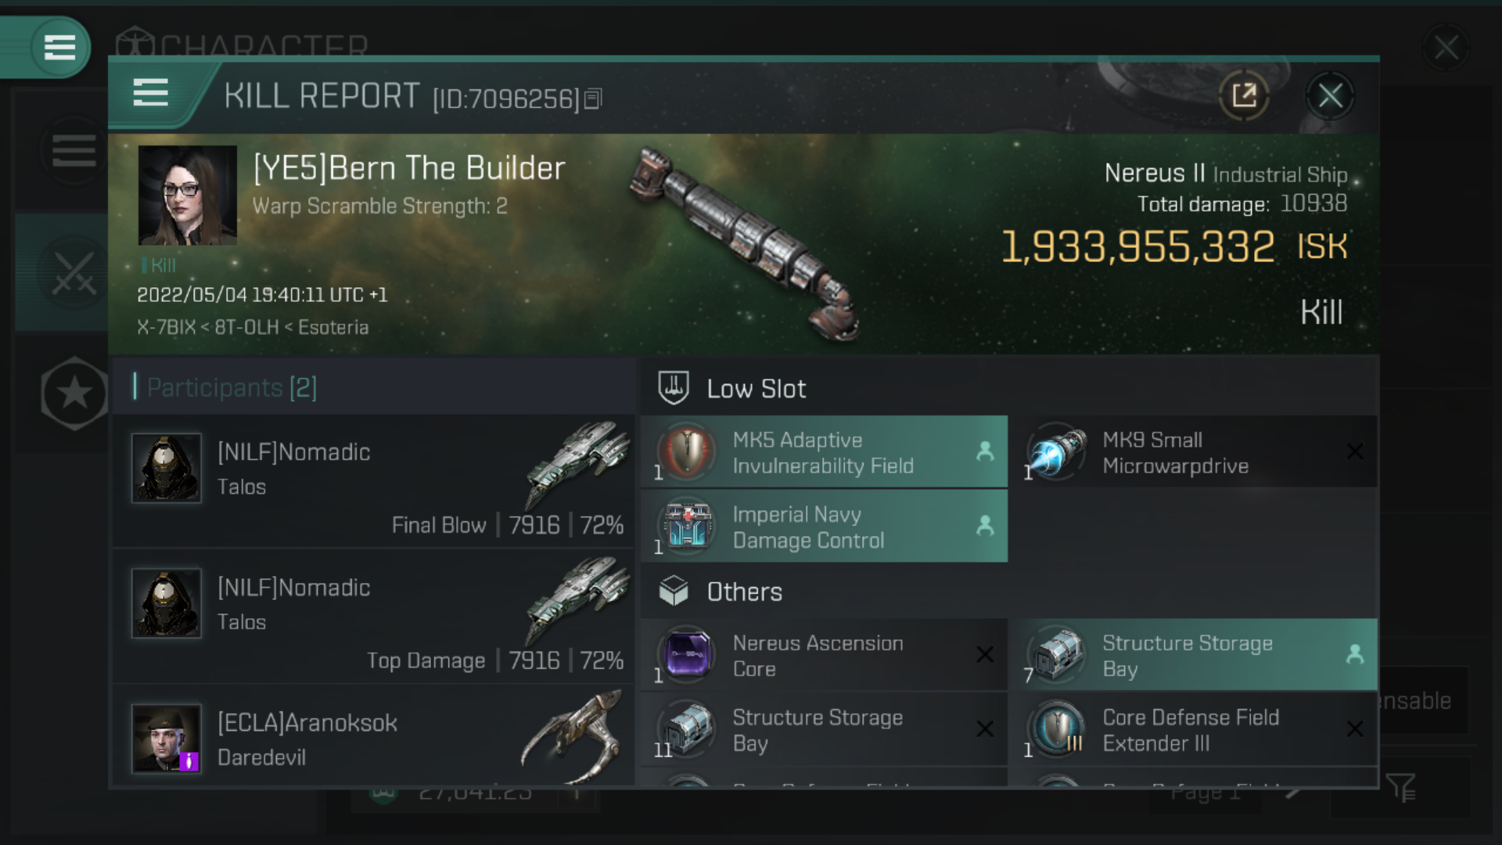
Task: Select the hamburger menu icon top-left
Action: [58, 48]
